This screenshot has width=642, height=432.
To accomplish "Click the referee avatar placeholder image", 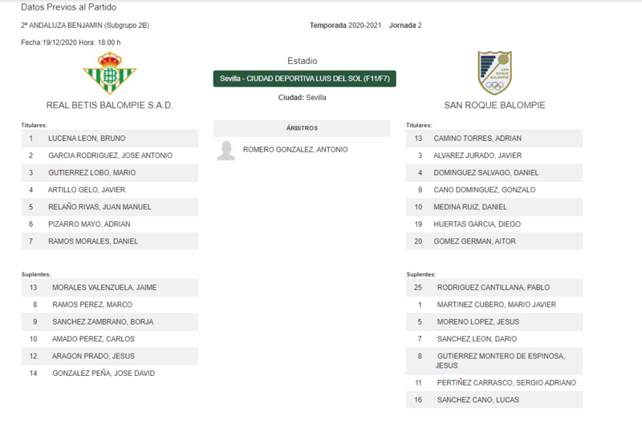I will (226, 150).
